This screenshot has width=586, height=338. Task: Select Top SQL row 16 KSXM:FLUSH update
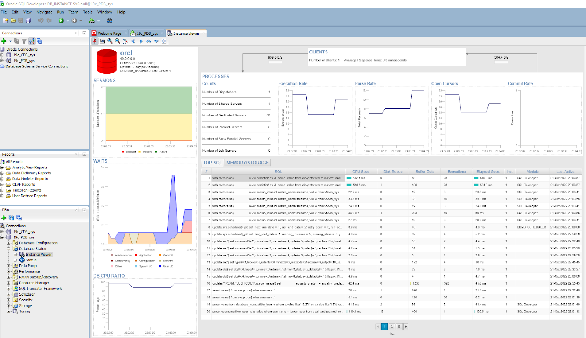pyautogui.click(x=392, y=283)
